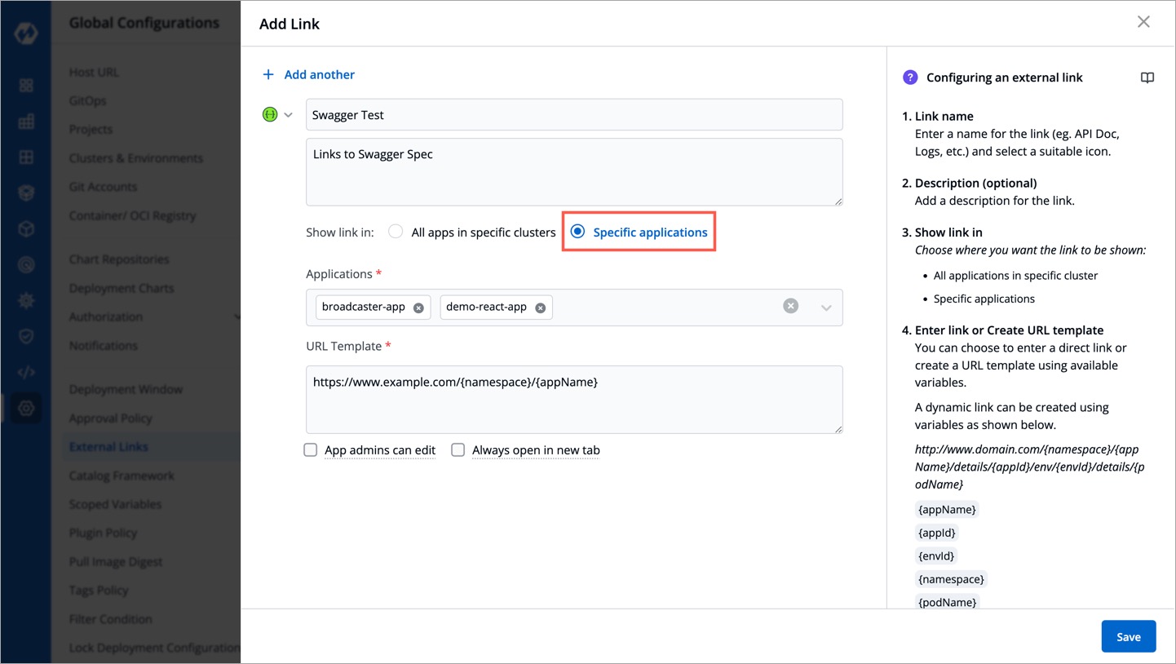The width and height of the screenshot is (1176, 664).
Task: Check Always open in new tab
Action: [458, 450]
